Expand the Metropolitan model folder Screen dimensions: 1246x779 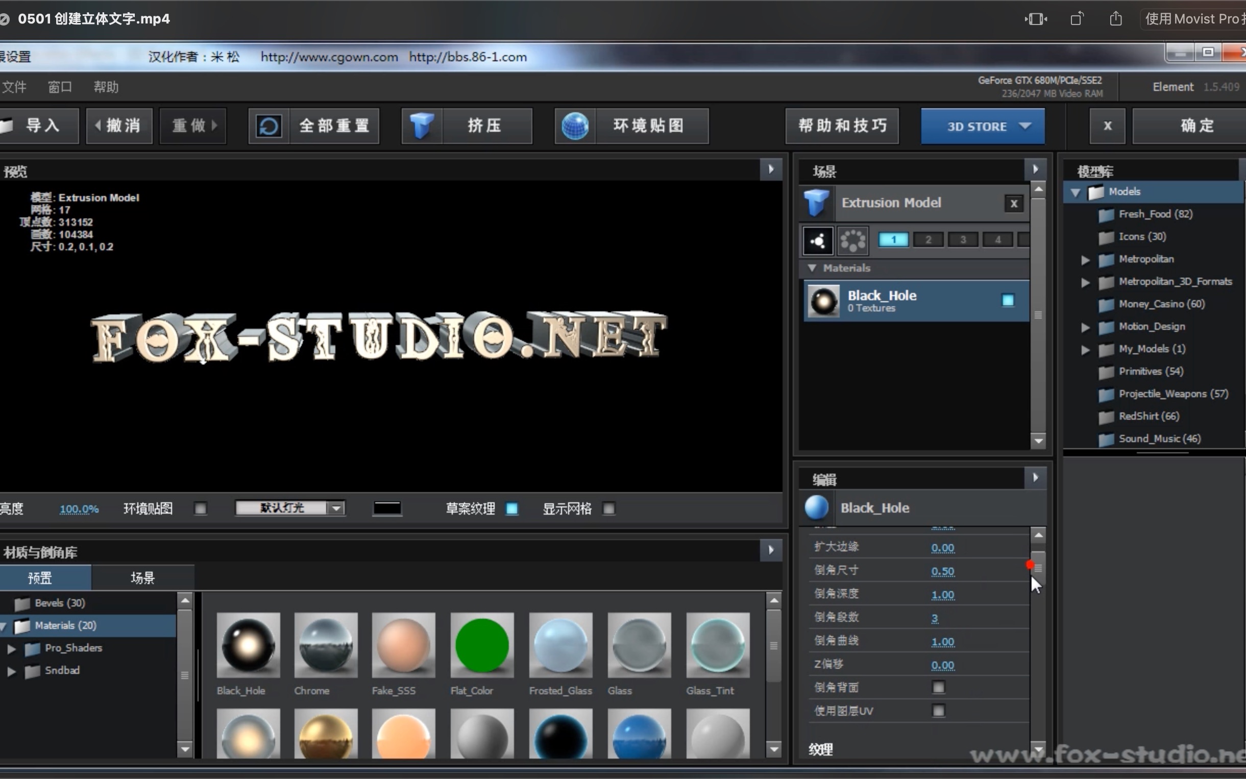(x=1085, y=260)
